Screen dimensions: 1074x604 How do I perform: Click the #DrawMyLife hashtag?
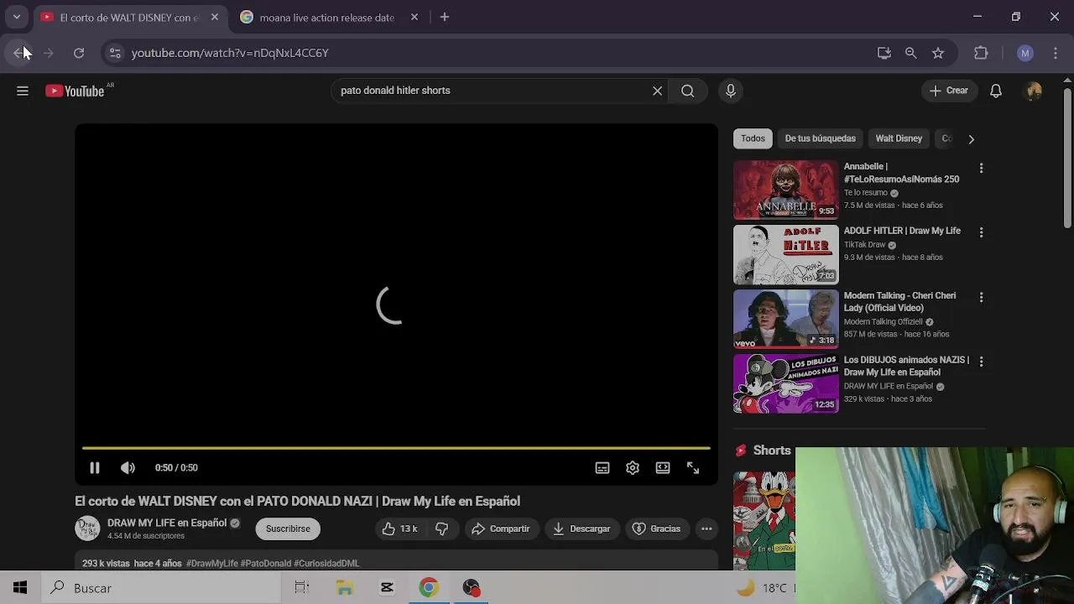(x=212, y=564)
